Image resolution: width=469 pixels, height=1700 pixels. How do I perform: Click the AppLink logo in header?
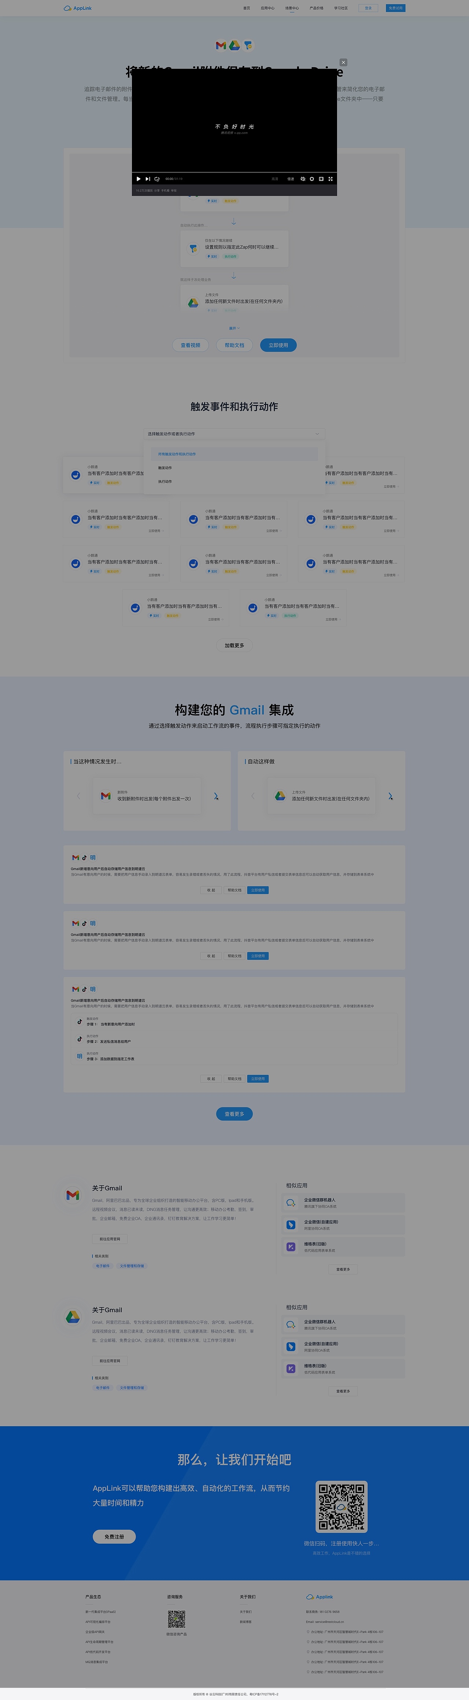78,8
